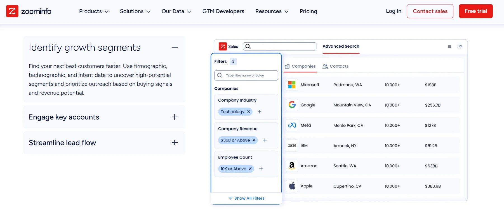Switch to the Companies tab

300,66
